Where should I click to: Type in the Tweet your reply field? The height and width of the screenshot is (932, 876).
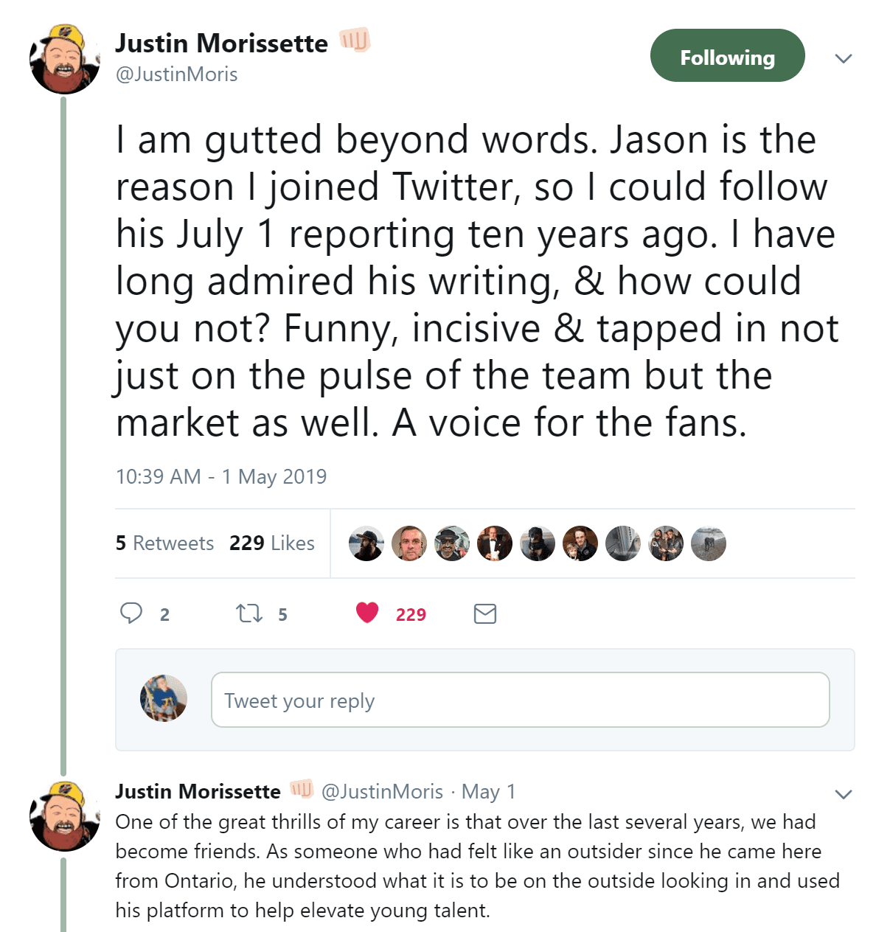point(520,700)
